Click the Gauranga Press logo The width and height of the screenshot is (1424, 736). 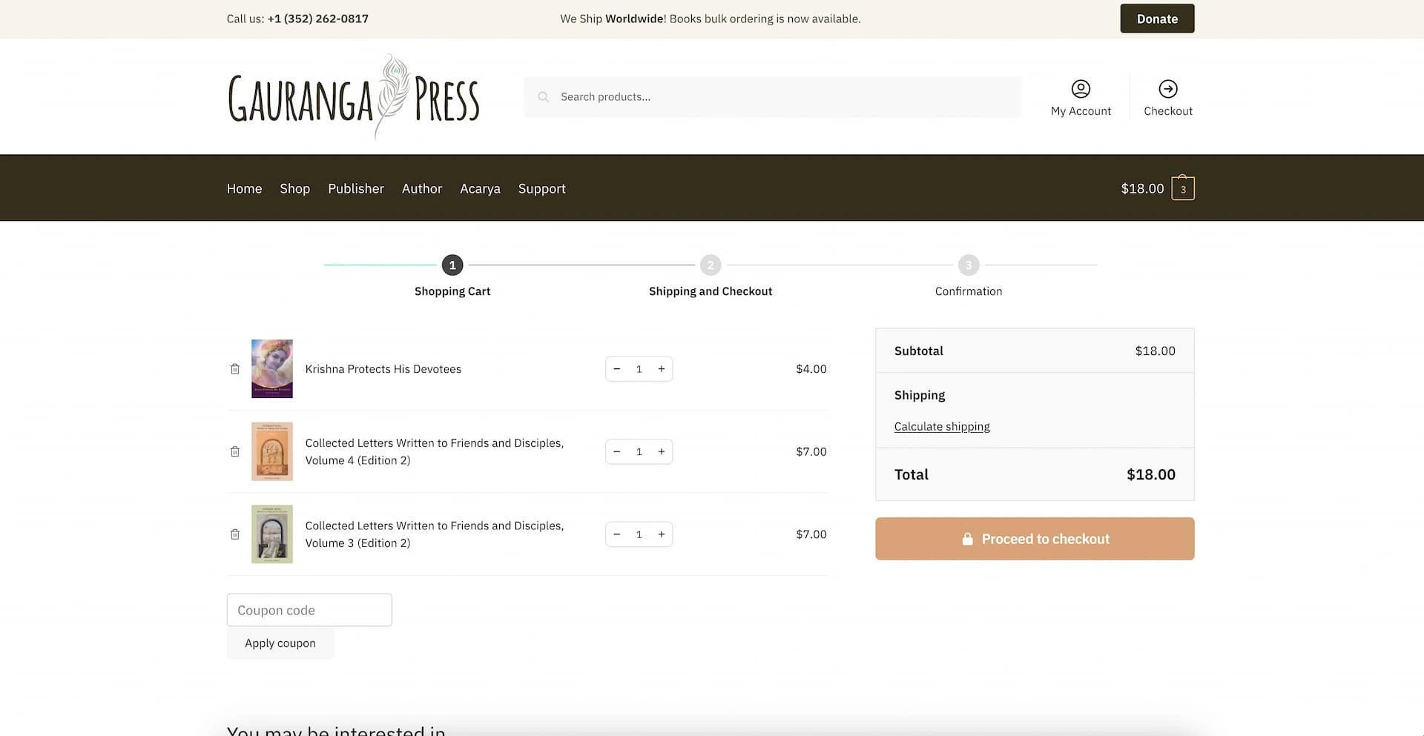[353, 97]
